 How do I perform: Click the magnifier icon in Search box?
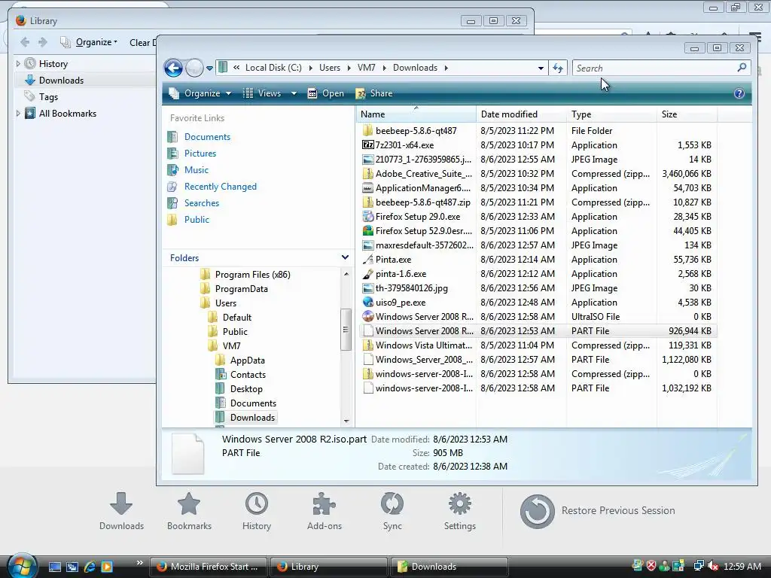pos(742,67)
